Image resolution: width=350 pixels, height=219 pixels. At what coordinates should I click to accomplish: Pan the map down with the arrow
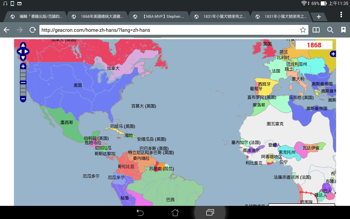[23, 57]
